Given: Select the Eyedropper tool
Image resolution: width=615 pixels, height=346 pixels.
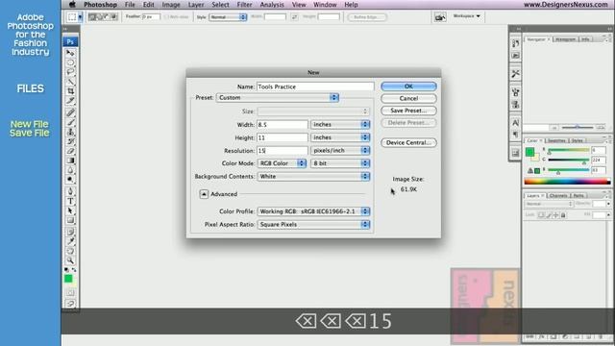Looking at the screenshot, I should 70,241.
